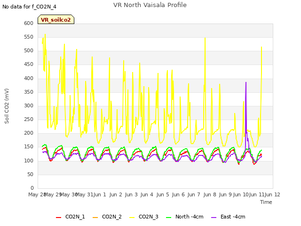The image size is (301, 226).
Task: Click the Time axis label
Action: click(266, 202)
